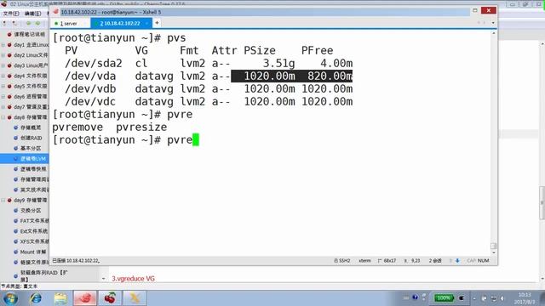Click the '3.vgreduce VG' text in CherryTree

[x=133, y=279]
